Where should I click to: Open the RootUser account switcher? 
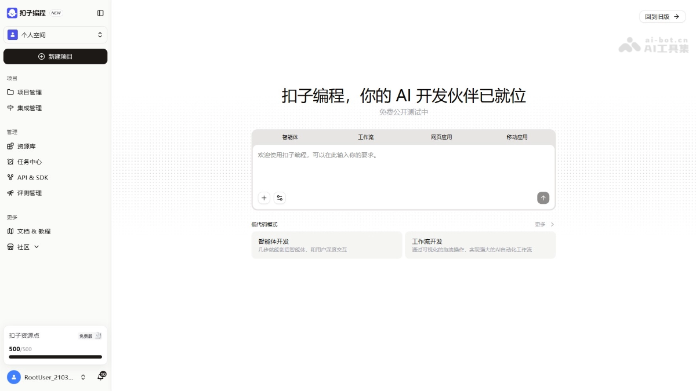click(48, 377)
